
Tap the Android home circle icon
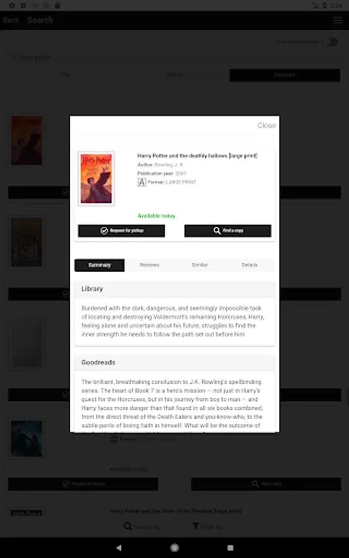point(174,547)
